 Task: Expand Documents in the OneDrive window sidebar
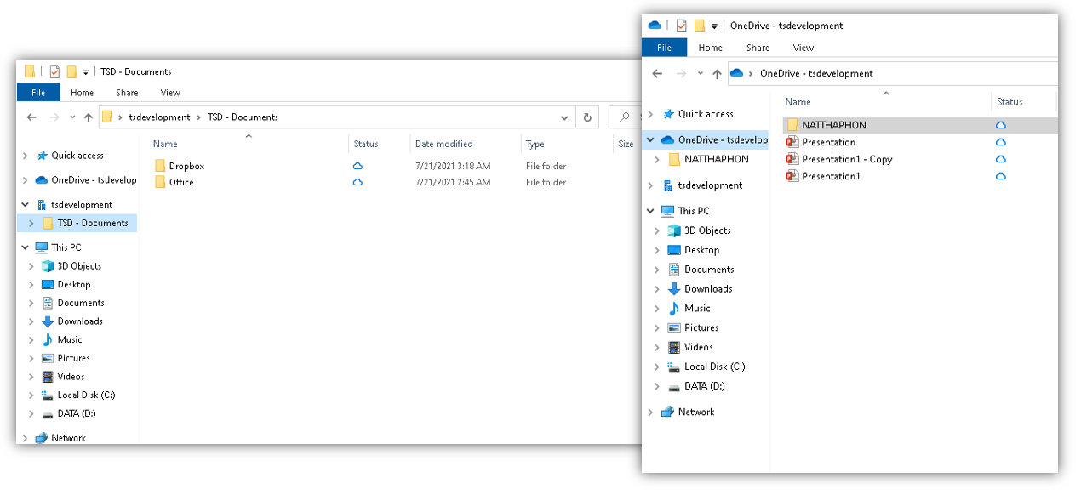point(656,270)
